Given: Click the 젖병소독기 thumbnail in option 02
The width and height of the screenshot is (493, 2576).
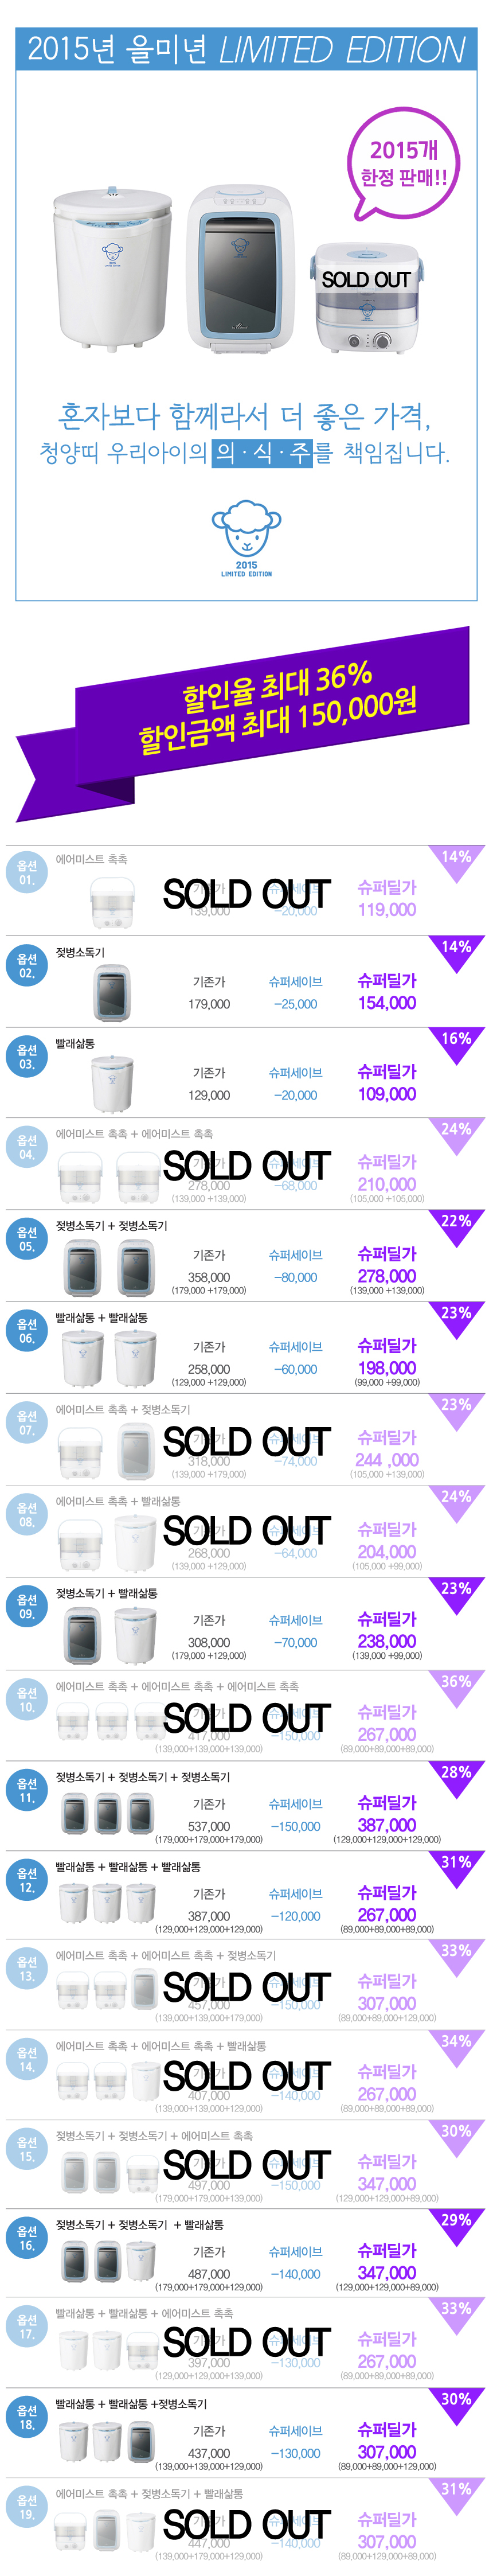Looking at the screenshot, I should 111,992.
